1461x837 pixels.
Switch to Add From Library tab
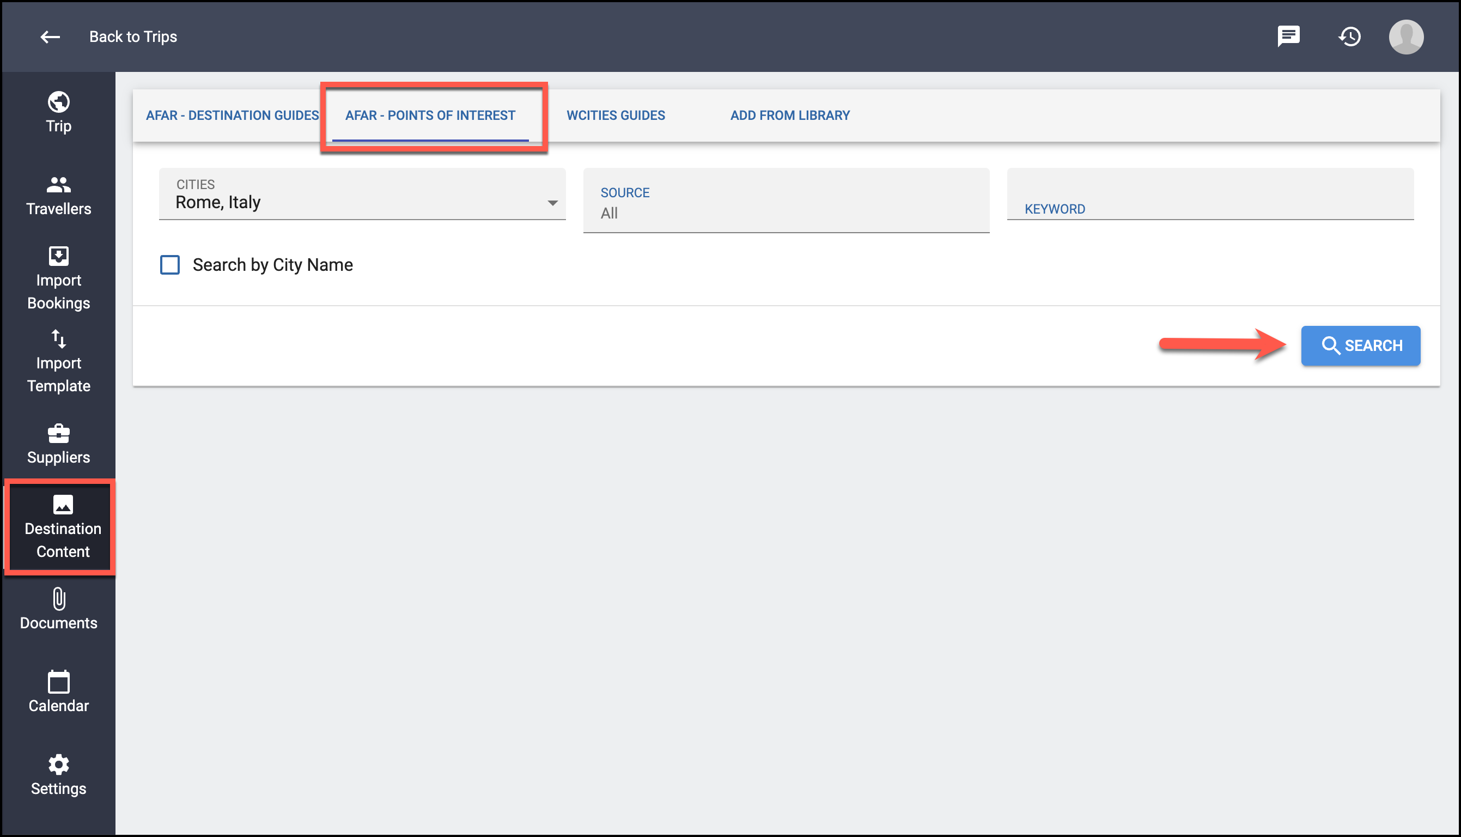click(789, 116)
